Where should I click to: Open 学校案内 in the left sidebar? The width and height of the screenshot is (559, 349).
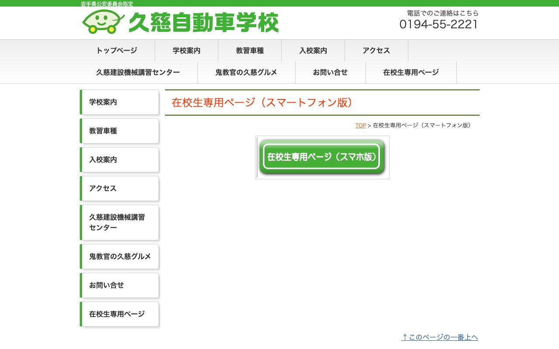click(x=119, y=102)
